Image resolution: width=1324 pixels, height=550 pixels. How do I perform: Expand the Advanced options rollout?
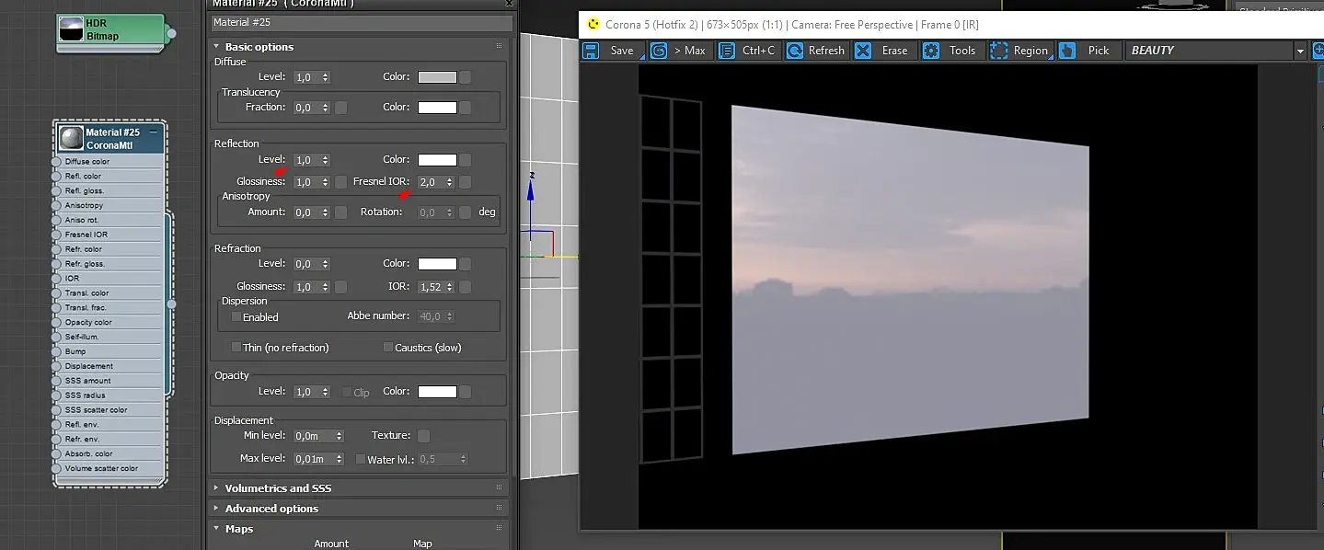pyautogui.click(x=271, y=509)
